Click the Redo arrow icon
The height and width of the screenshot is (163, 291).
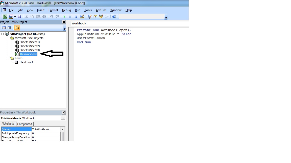pos(57,17)
